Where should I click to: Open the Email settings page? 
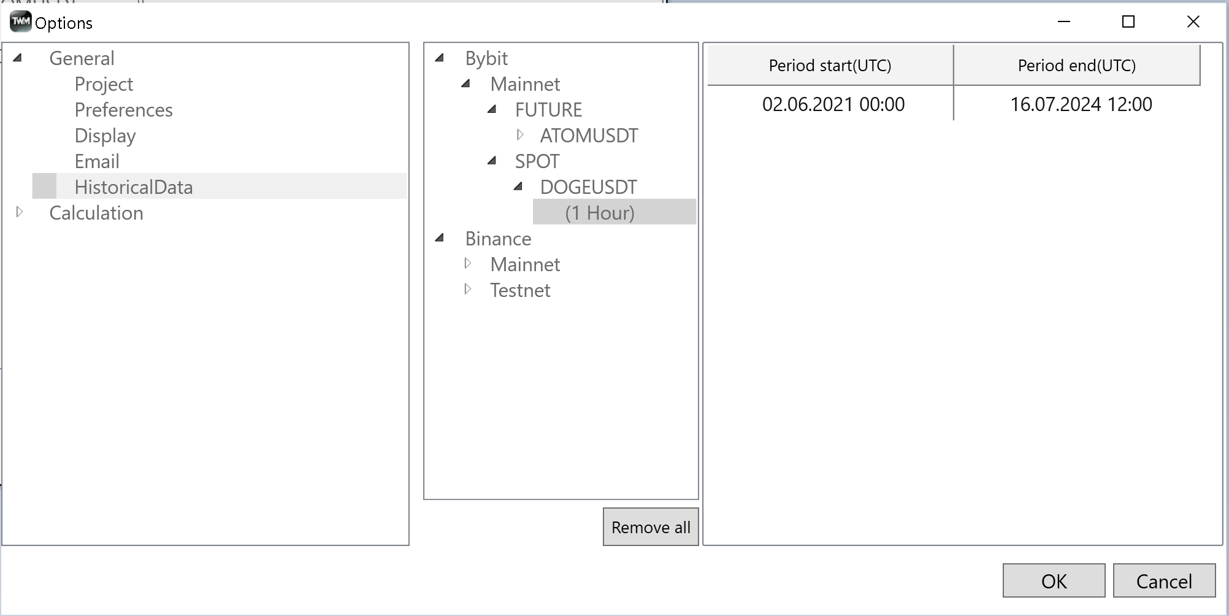(x=97, y=161)
